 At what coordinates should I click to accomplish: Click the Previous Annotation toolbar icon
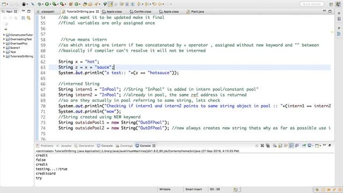(146, 4)
